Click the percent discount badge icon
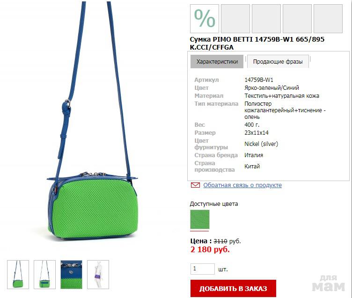The image size is (352, 298). pos(205,19)
